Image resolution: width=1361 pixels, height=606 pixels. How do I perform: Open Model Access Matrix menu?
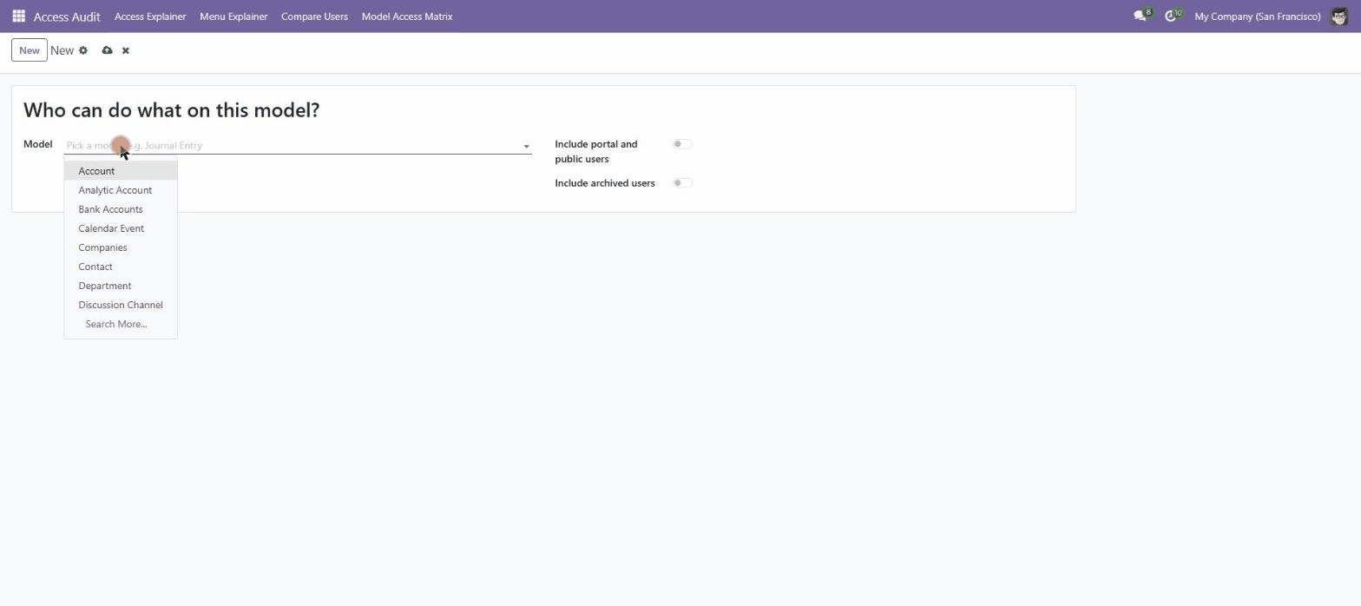coord(407,16)
